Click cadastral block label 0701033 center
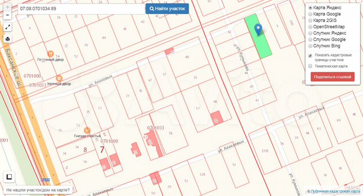Screen dimensions: 363x196 [x=156, y=128]
